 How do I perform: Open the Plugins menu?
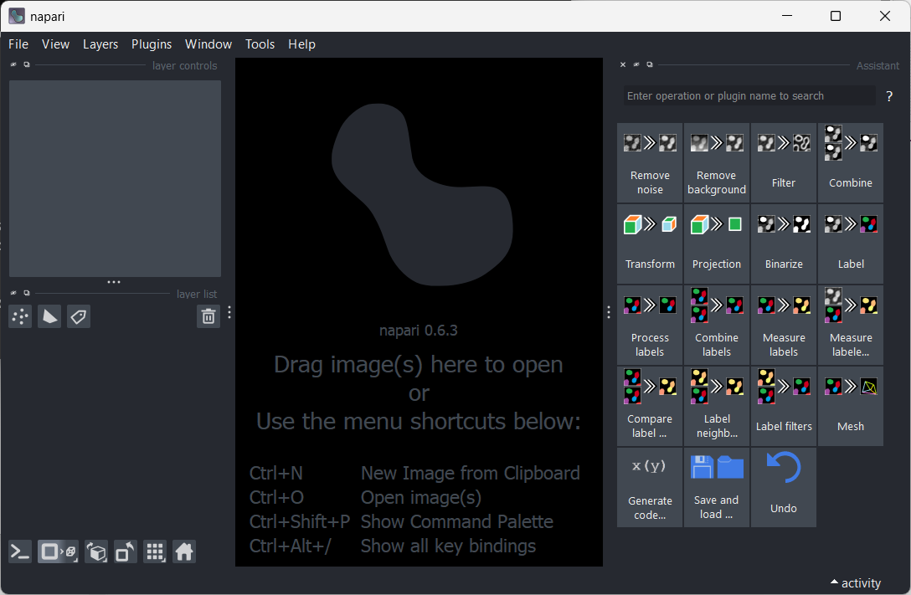[152, 44]
